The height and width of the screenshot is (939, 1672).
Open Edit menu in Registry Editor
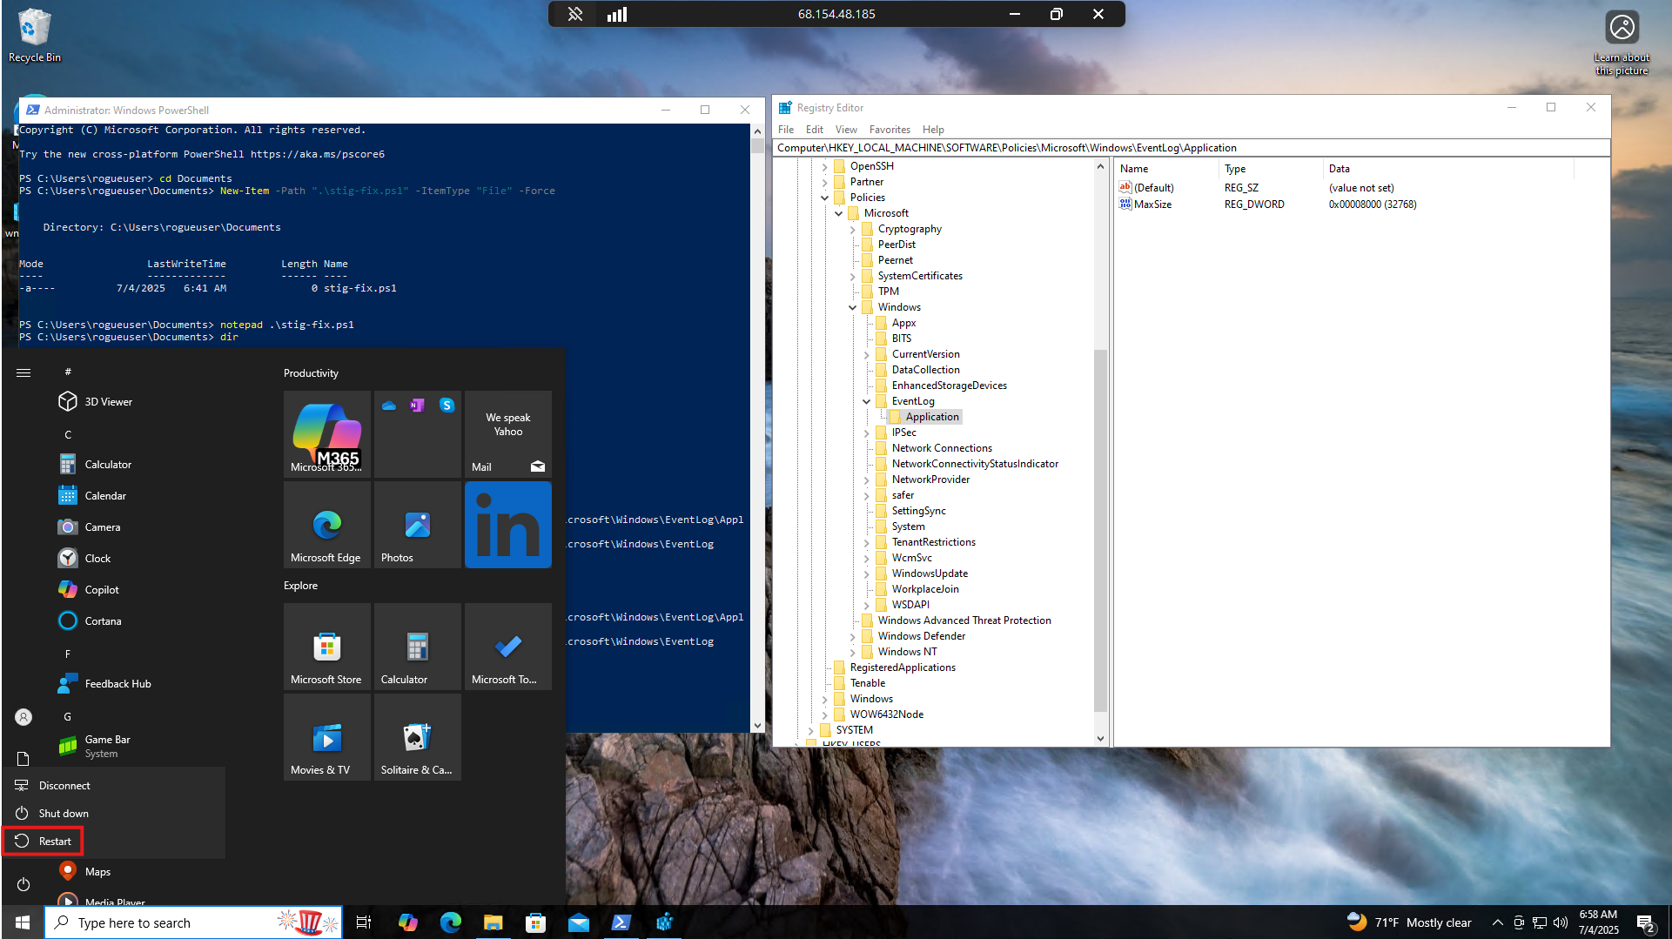pyautogui.click(x=814, y=130)
